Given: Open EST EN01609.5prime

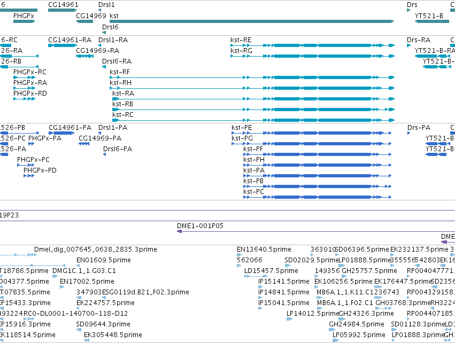Looking at the screenshot, I should pos(104,260).
